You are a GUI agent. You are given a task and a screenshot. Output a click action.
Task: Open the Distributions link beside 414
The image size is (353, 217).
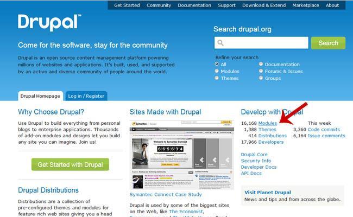point(273,136)
